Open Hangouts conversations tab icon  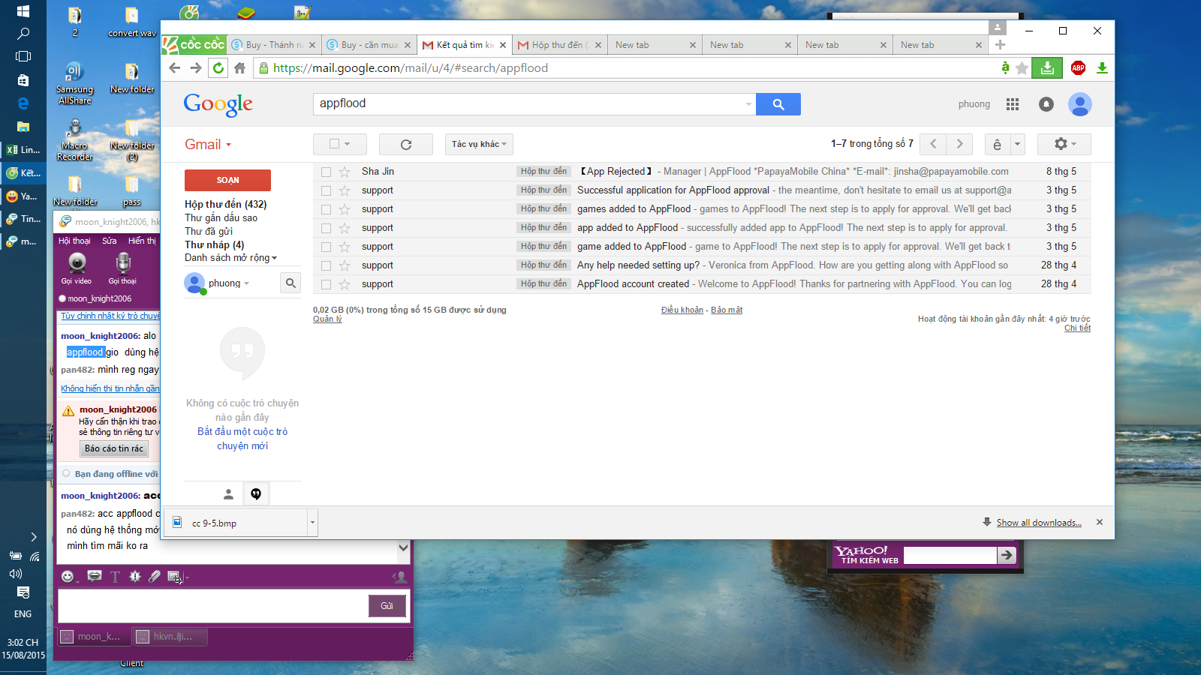pos(256,493)
